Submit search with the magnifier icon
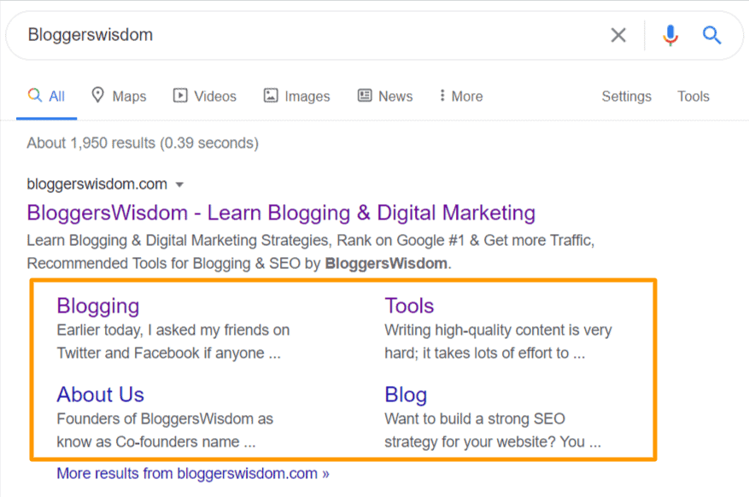 (711, 35)
